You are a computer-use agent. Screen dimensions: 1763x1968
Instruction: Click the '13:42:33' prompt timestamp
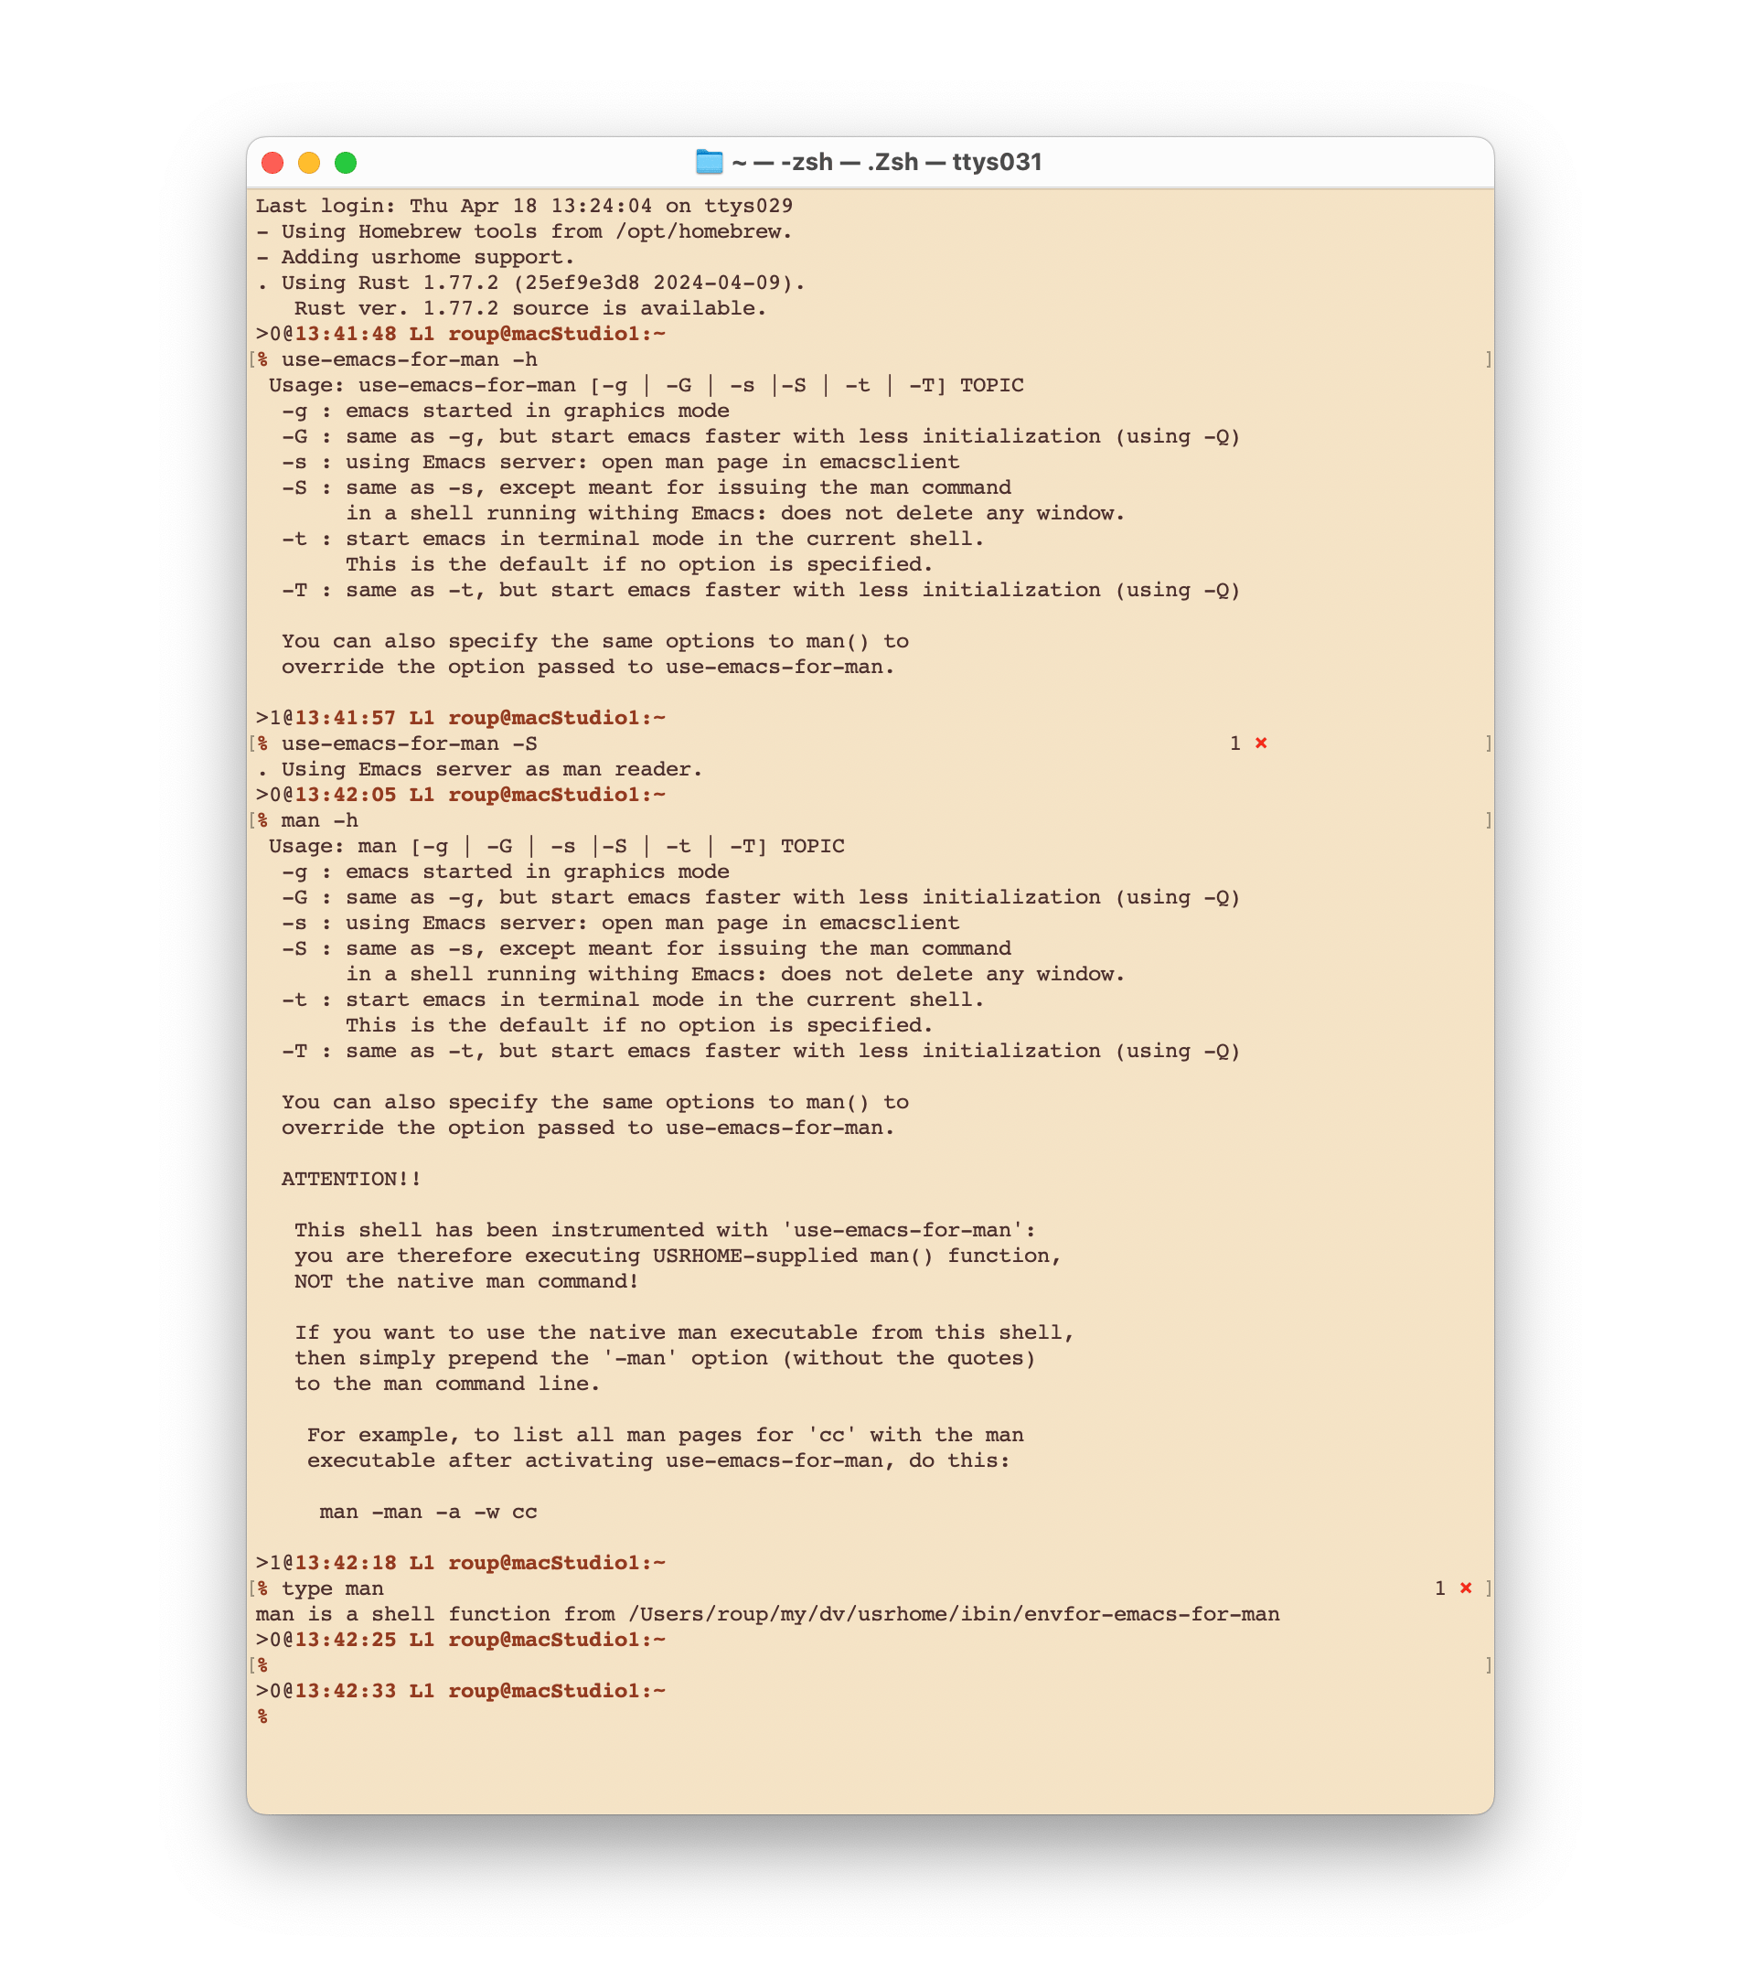point(345,1690)
